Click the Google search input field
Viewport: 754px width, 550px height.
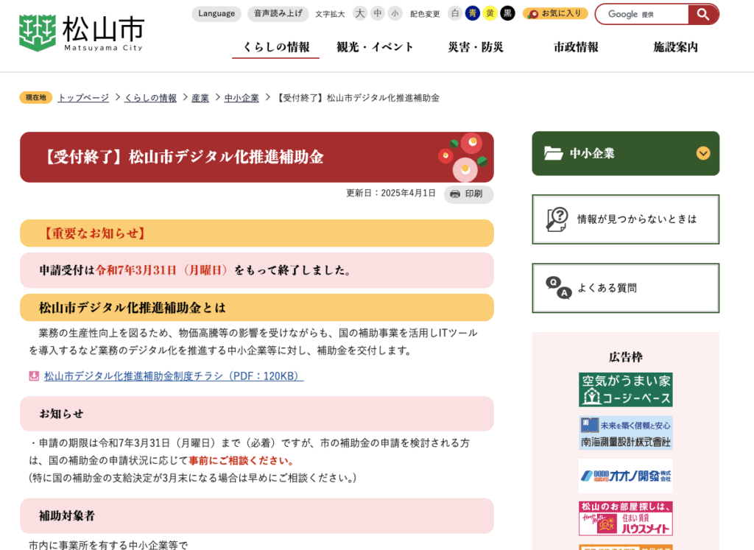(641, 14)
